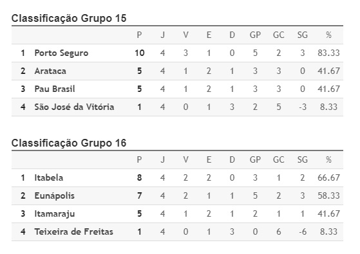360x254 pixels.
Task: Click São José da Vitória team name
Action: (74, 107)
